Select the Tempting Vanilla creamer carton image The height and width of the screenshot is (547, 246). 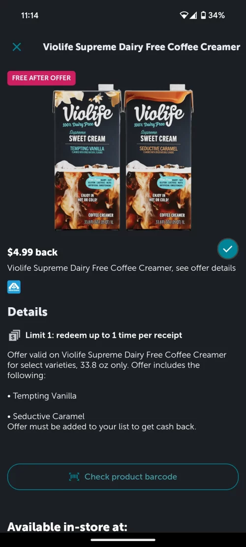tap(87, 157)
